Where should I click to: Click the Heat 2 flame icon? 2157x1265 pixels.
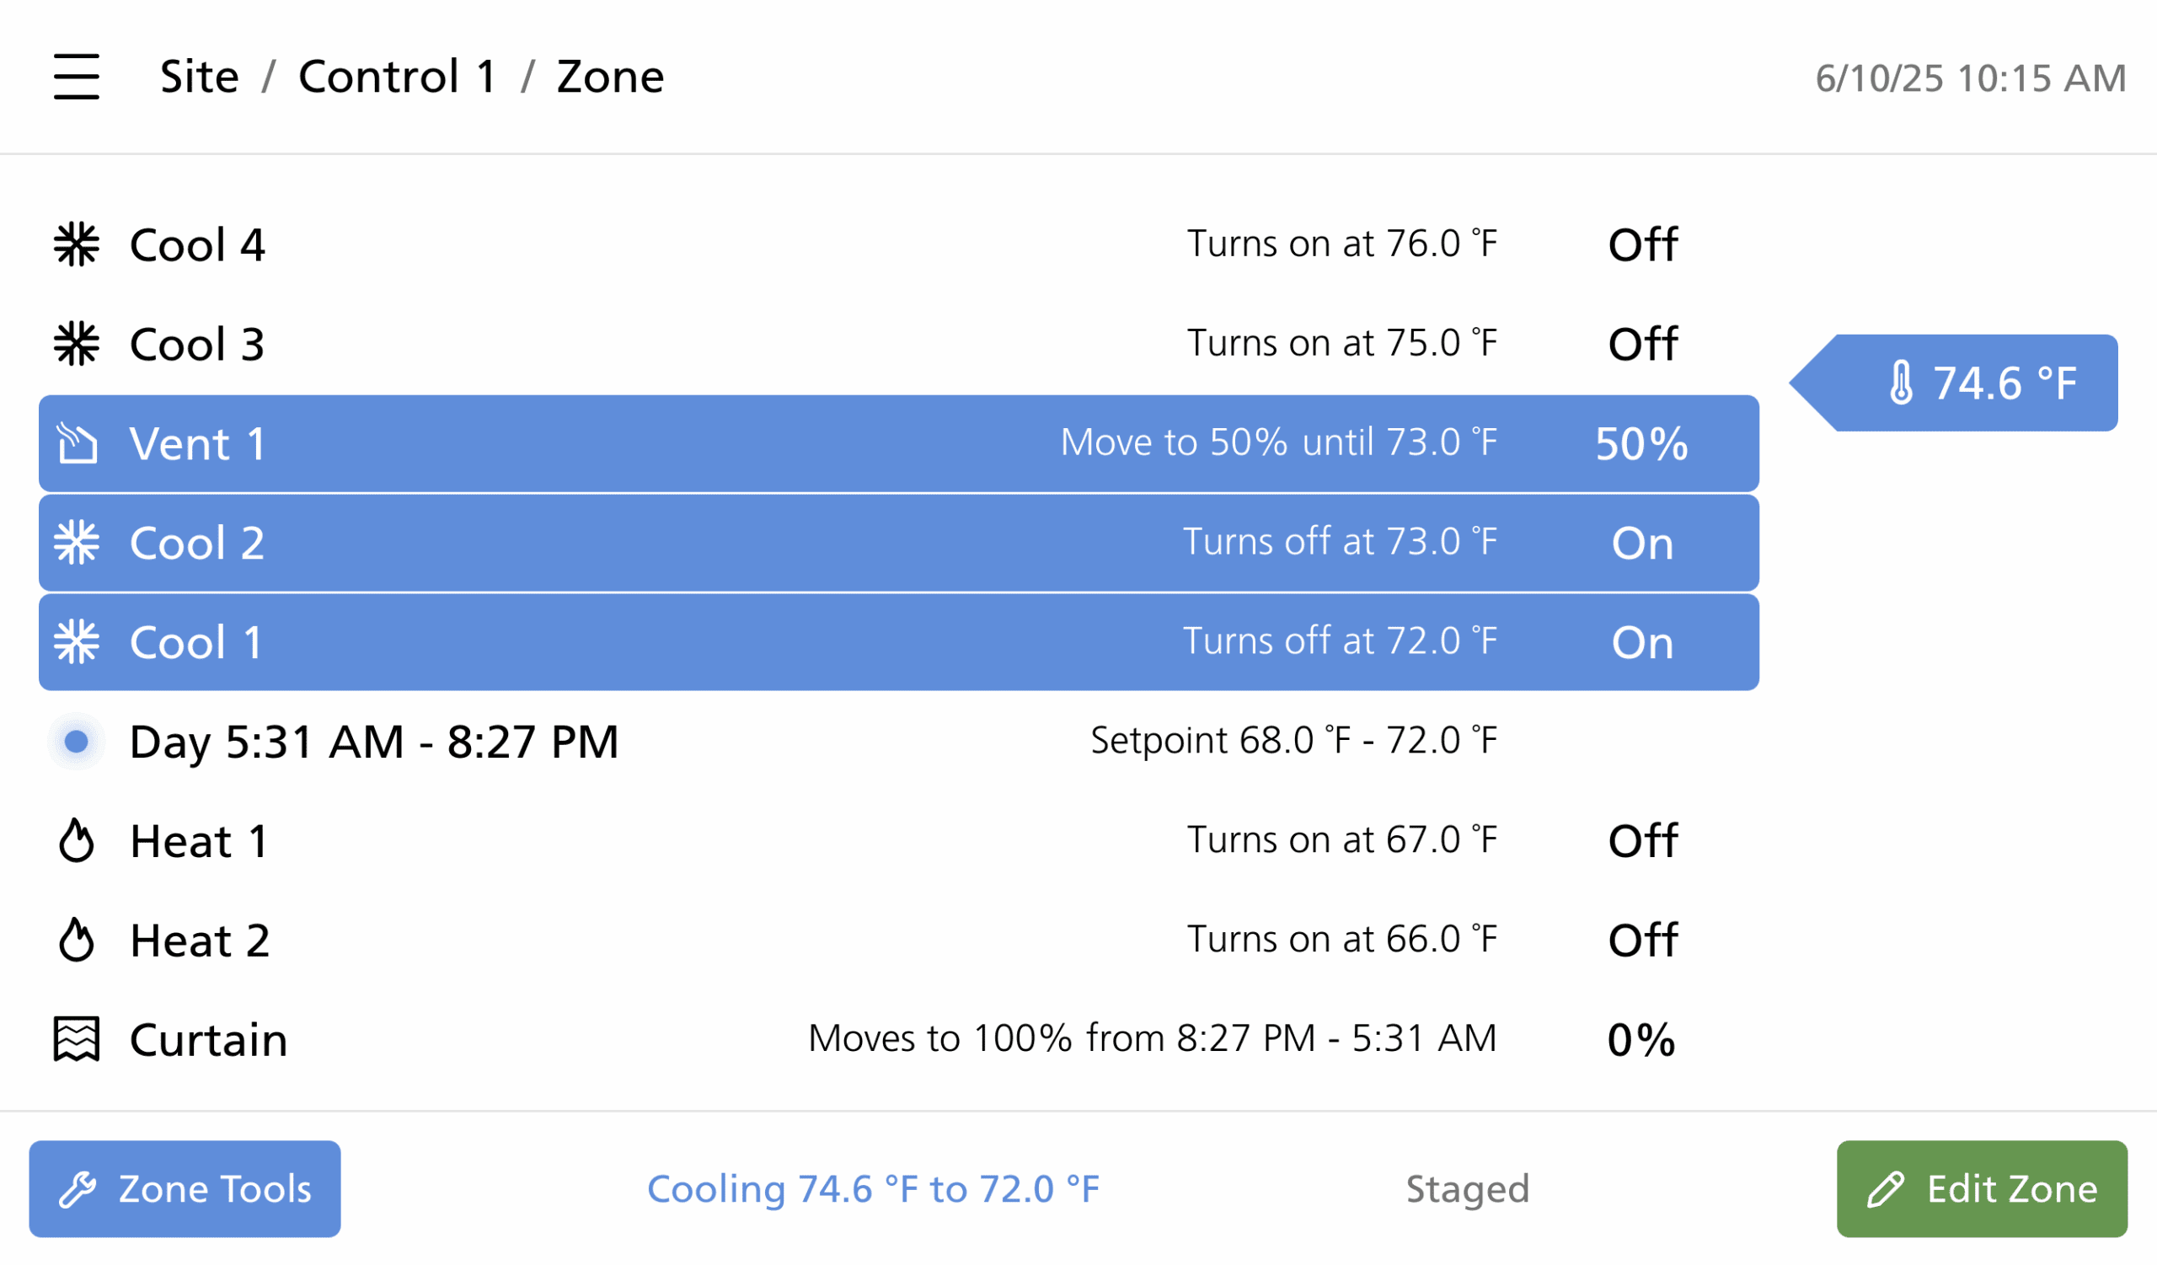[76, 940]
